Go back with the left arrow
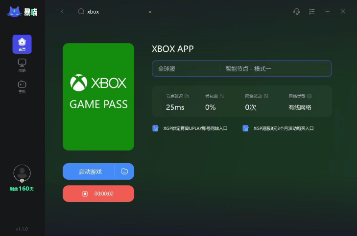This screenshot has width=357, height=236. click(62, 11)
